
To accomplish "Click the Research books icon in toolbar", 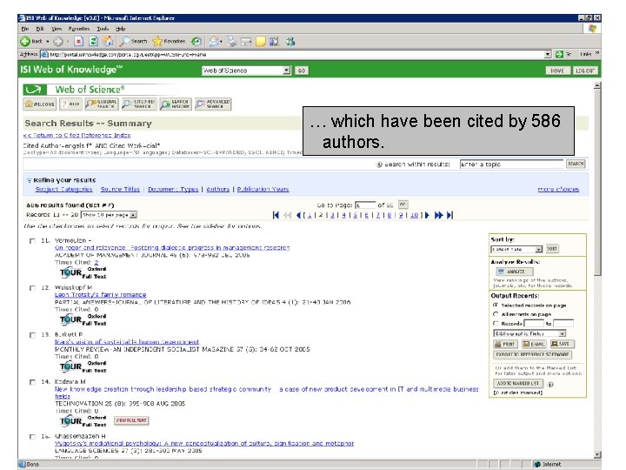I will click(274, 41).
